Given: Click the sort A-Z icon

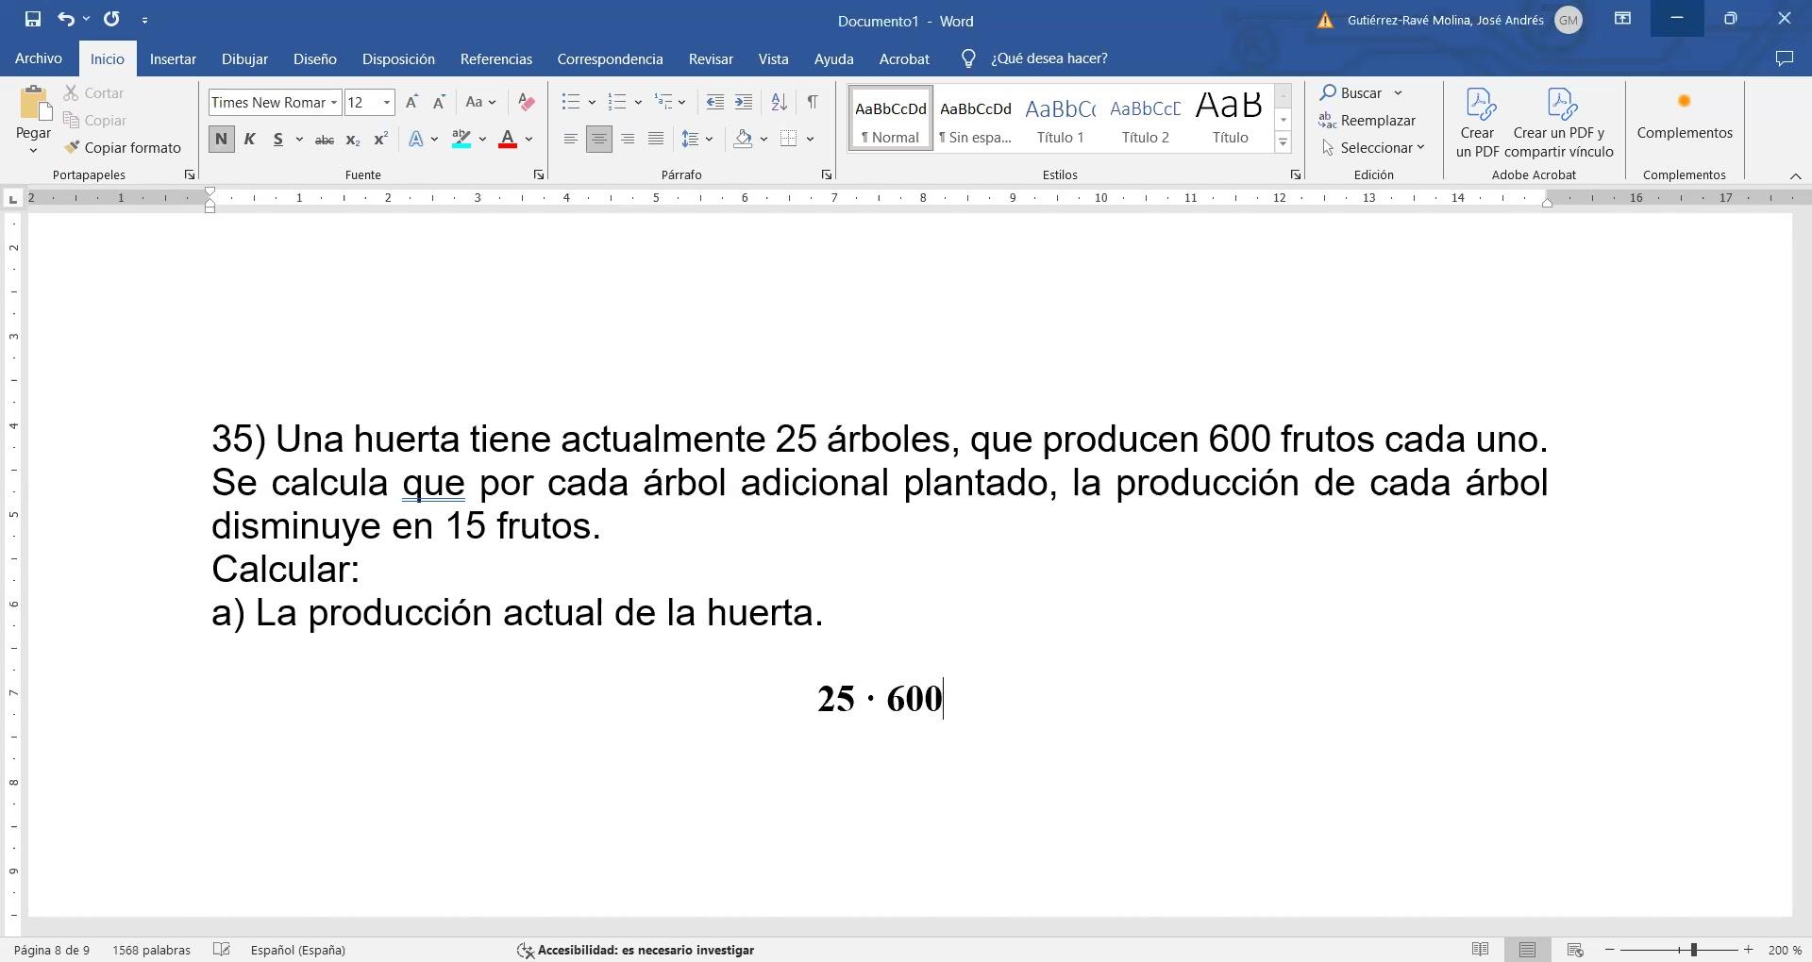Looking at the screenshot, I should pyautogui.click(x=779, y=102).
